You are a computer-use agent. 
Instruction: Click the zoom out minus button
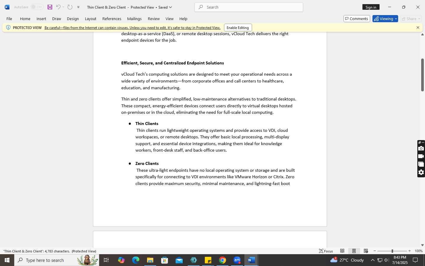375,251
